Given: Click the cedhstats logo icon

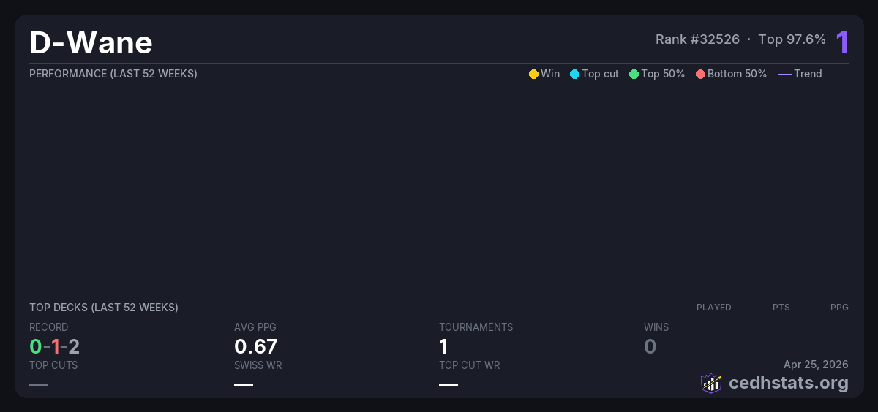Looking at the screenshot, I should [x=711, y=383].
